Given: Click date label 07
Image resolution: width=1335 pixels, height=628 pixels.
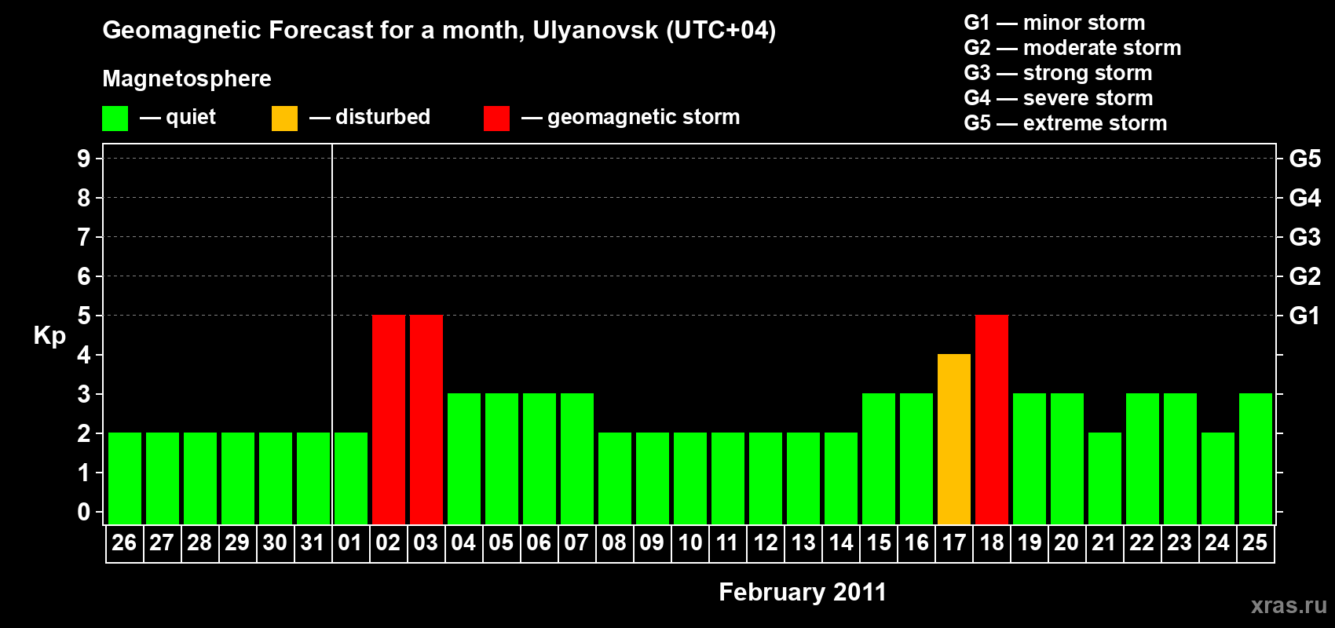Looking at the screenshot, I should point(576,543).
